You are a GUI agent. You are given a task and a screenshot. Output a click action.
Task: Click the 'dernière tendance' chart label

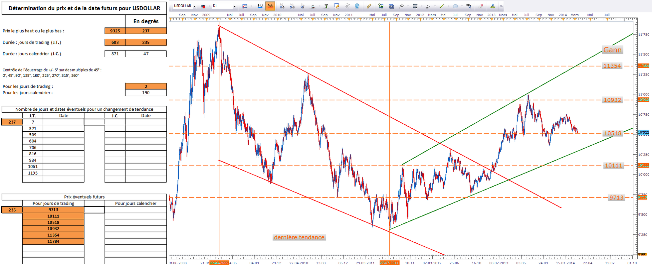[299, 237]
